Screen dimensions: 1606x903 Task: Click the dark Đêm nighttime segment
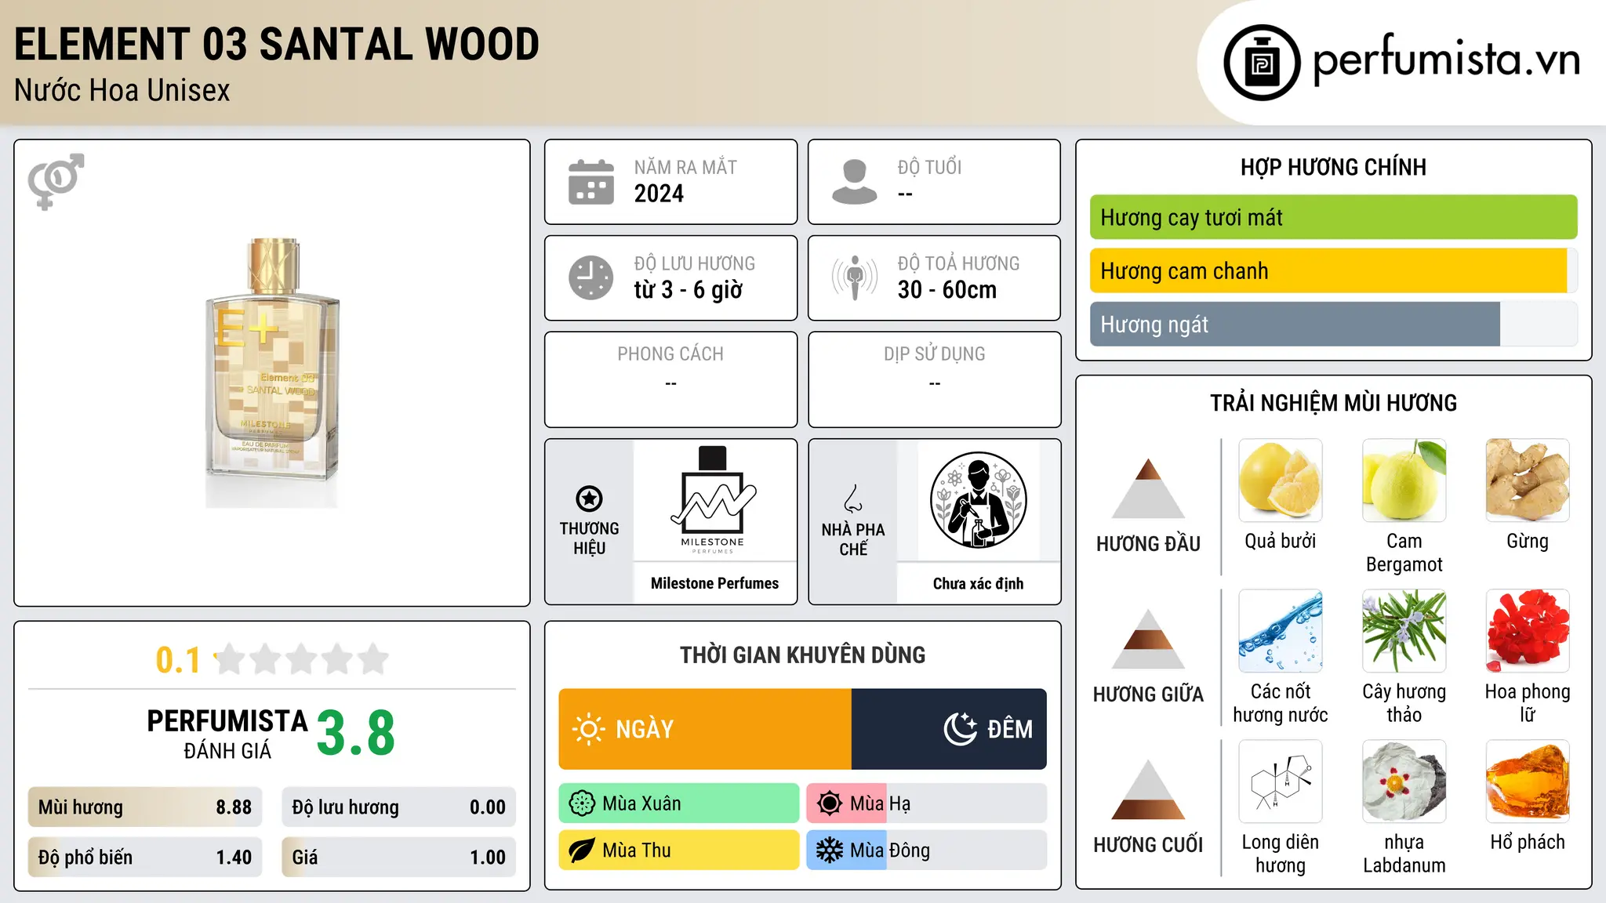949,729
